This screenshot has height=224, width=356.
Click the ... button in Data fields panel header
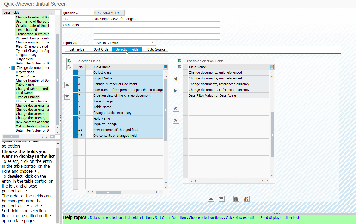pyautogui.click(x=52, y=12)
